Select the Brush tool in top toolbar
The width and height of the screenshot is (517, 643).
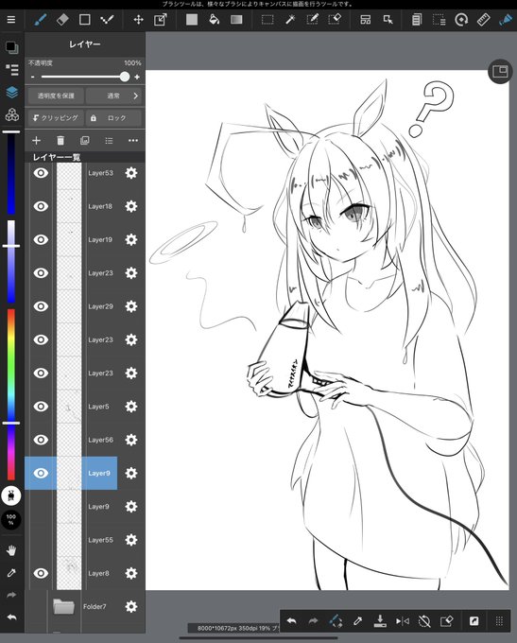tap(40, 20)
